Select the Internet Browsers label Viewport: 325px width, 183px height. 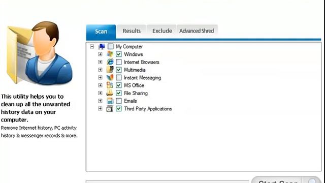point(142,62)
